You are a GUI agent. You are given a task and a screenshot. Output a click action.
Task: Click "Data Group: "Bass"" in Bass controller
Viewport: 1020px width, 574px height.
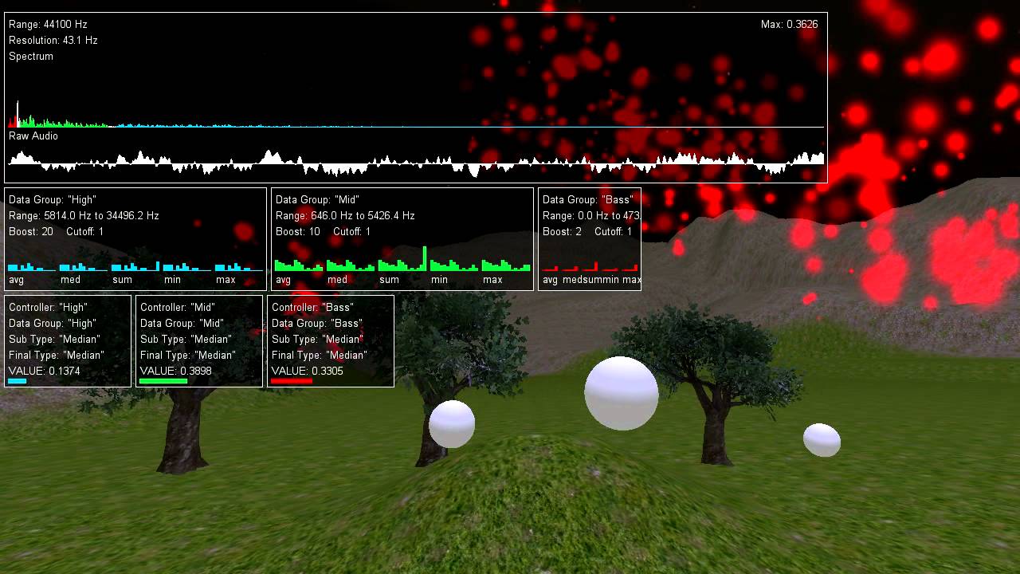tap(316, 324)
